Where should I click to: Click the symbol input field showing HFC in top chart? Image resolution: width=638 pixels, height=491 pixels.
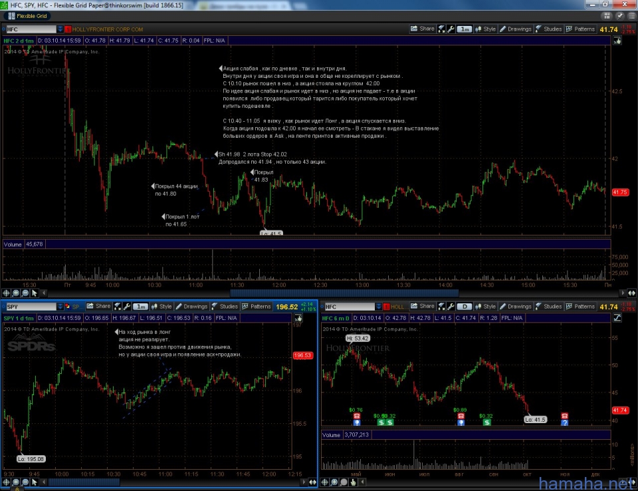(31, 29)
